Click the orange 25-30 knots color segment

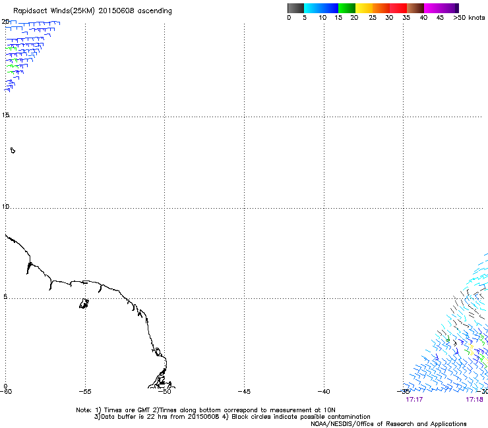(x=381, y=8)
